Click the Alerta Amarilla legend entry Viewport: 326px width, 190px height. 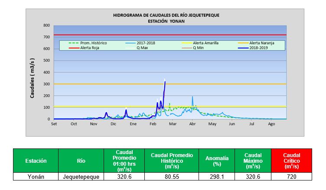[x=204, y=43]
